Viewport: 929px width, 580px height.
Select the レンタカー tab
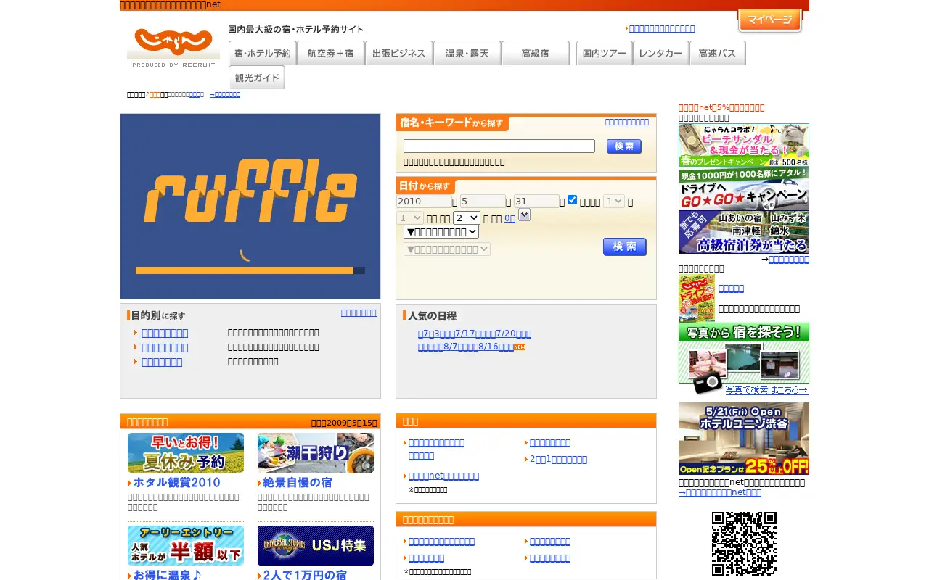660,53
